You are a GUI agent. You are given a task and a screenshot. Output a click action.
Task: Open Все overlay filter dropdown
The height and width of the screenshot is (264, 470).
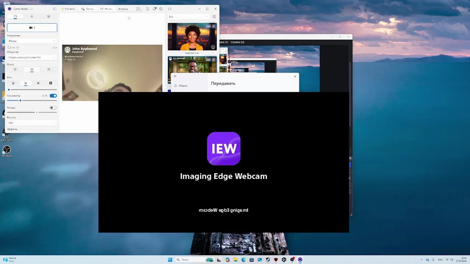click(188, 16)
